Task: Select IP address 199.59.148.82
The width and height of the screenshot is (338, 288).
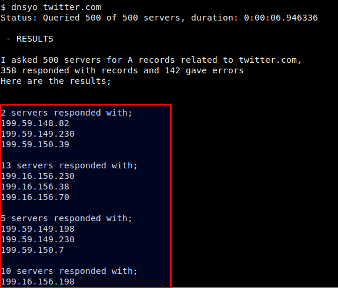Action: [x=35, y=123]
